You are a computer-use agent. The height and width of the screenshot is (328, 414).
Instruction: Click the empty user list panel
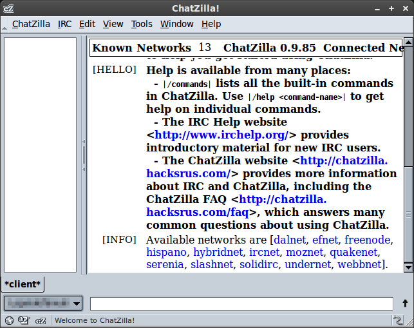(x=40, y=155)
